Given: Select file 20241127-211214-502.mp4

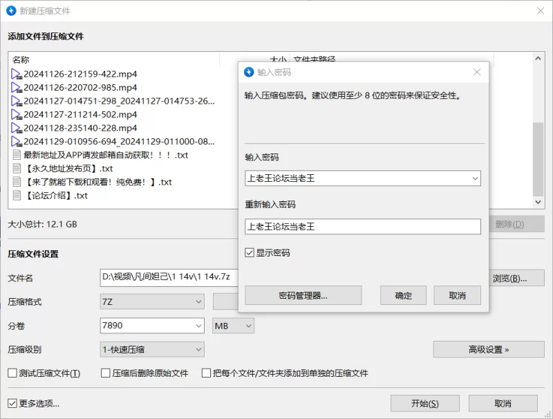Looking at the screenshot, I should point(80,115).
